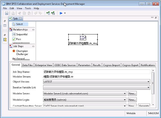Open the Edit menu
Screen dimensions: 161x118
[12, 8]
